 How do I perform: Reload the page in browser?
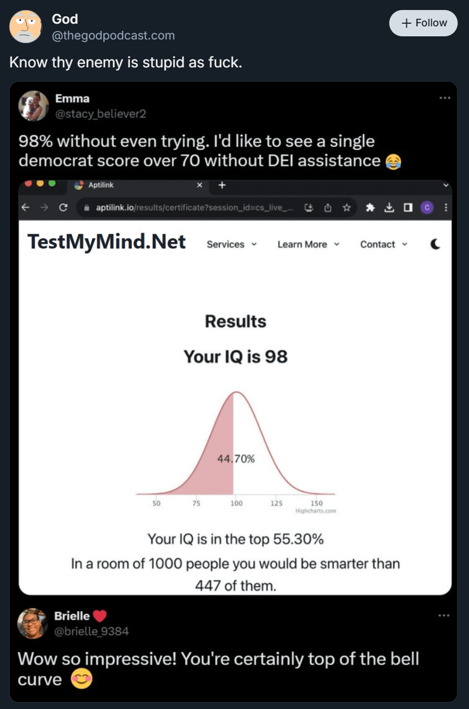point(63,208)
